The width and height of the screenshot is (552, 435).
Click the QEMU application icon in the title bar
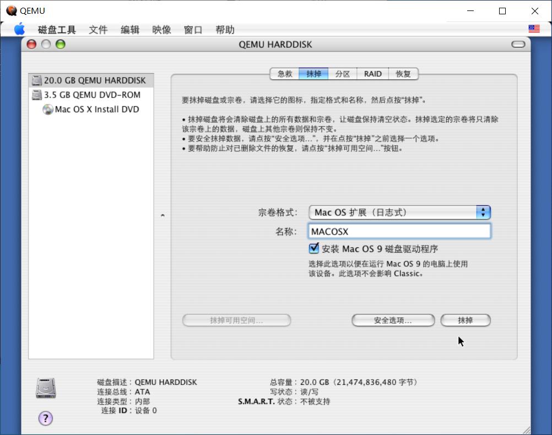(x=11, y=10)
